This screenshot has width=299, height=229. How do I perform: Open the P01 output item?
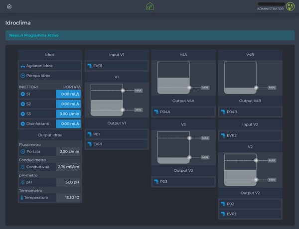117,134
